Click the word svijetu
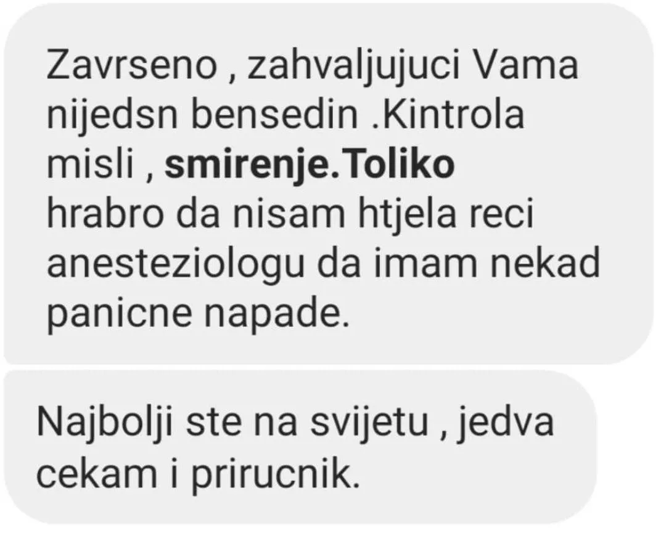 (x=370, y=422)
